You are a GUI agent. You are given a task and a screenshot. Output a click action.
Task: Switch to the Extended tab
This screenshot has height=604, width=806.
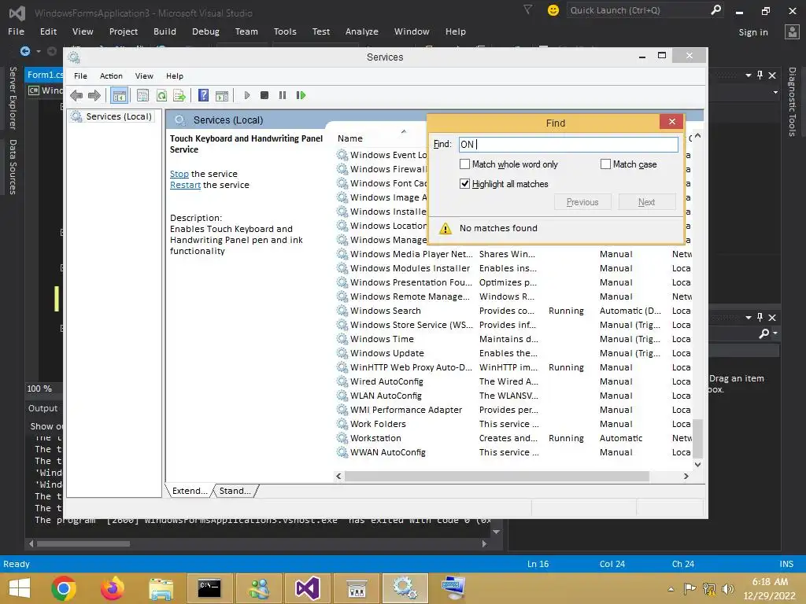(189, 491)
